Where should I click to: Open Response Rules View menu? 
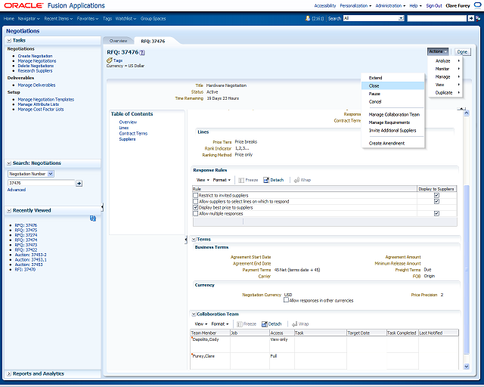pyautogui.click(x=203, y=180)
